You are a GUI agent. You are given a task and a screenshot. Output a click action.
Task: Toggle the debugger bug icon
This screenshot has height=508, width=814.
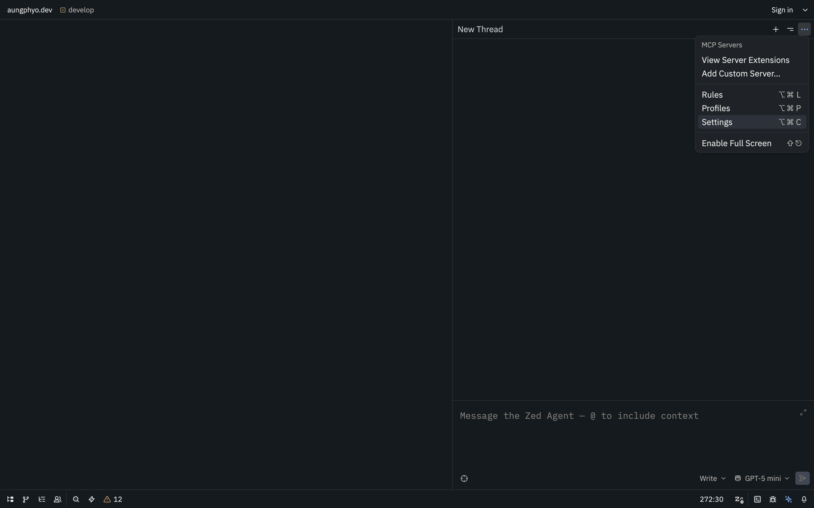coord(773,499)
